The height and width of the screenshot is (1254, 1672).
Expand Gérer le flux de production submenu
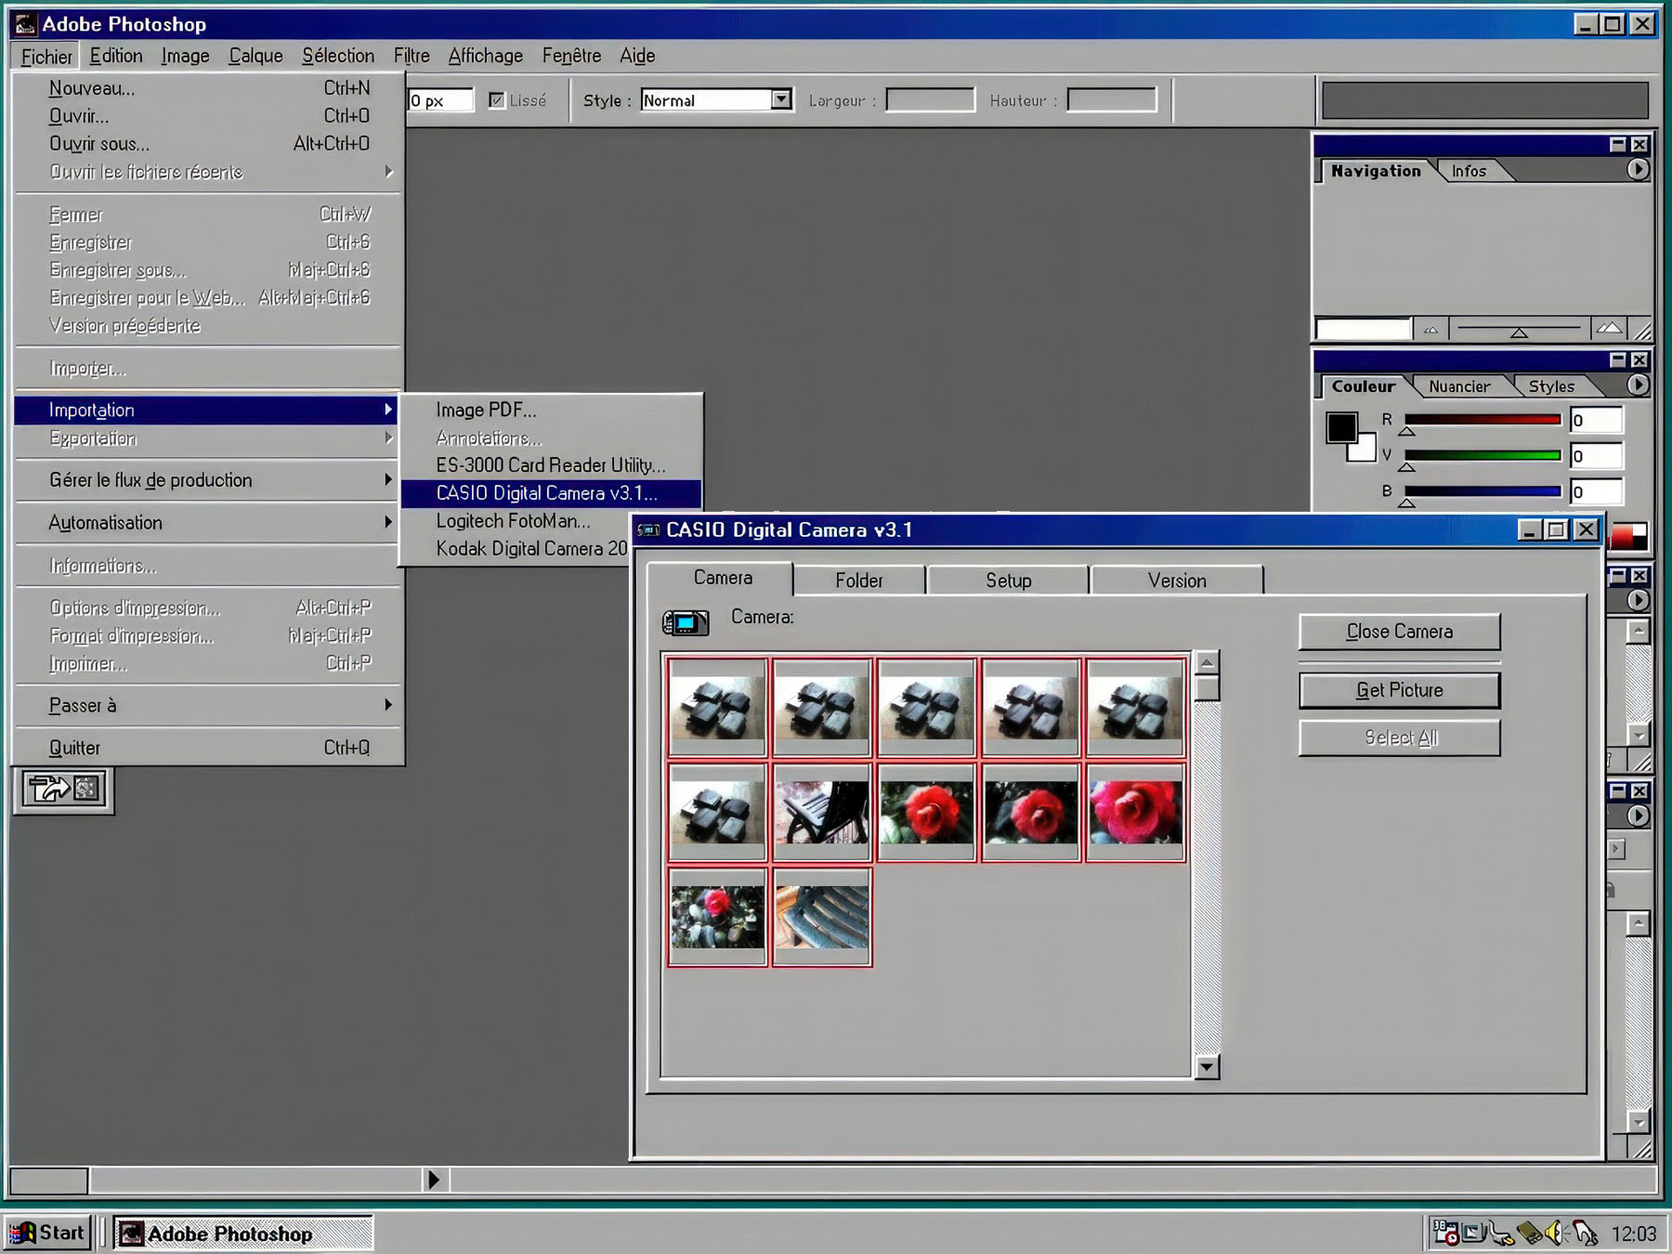[x=209, y=480]
